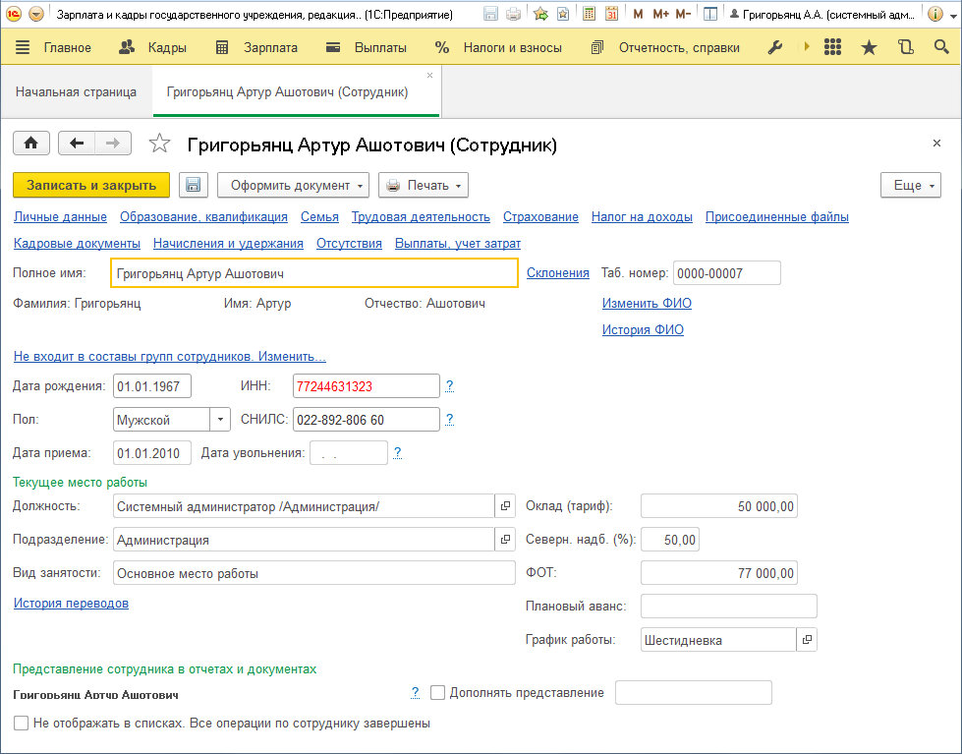Image resolution: width=962 pixels, height=754 pixels.
Task: Expand the 'Пол' gender dropdown
Action: click(219, 420)
